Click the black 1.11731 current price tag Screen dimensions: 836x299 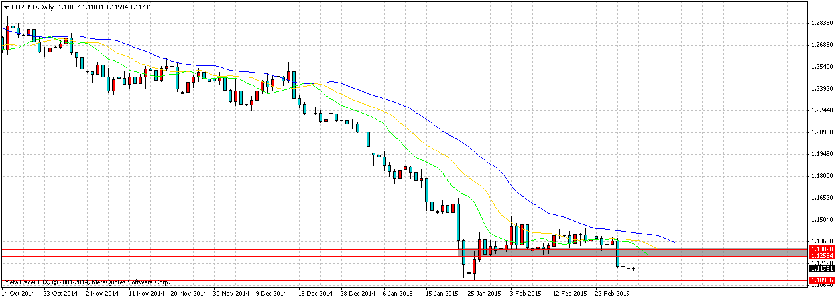click(821, 268)
